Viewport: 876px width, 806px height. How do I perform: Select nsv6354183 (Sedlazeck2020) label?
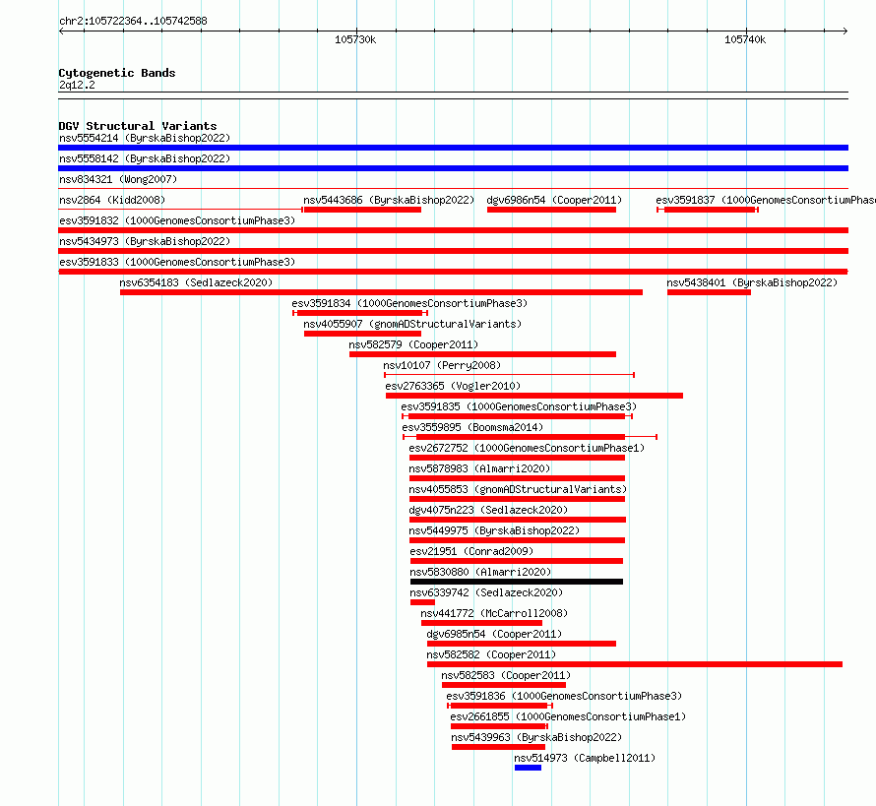196,282
